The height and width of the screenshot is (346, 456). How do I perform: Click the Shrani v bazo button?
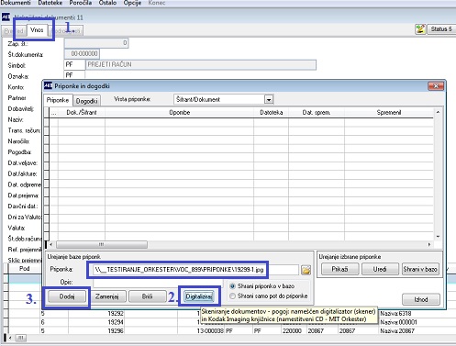(x=420, y=269)
